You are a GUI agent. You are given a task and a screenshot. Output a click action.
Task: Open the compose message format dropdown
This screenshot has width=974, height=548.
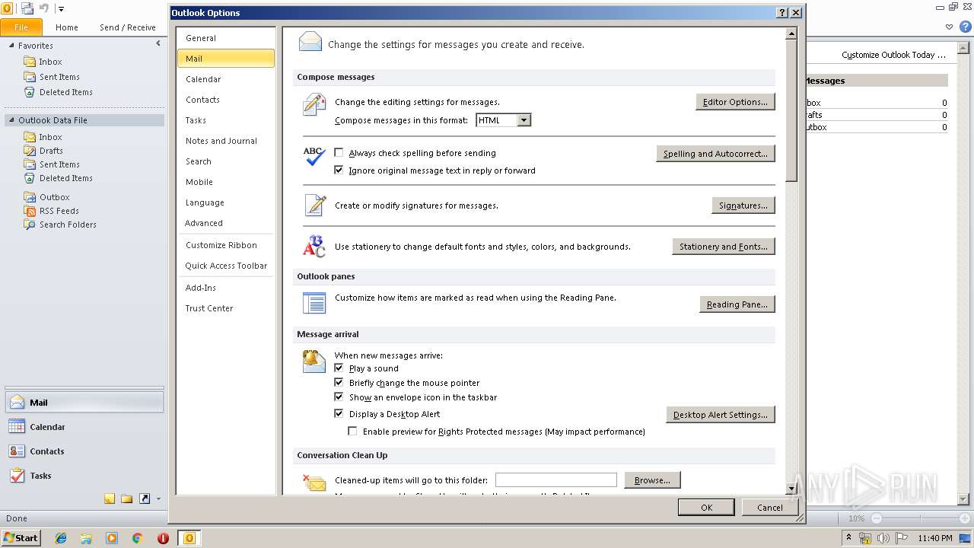coord(524,120)
